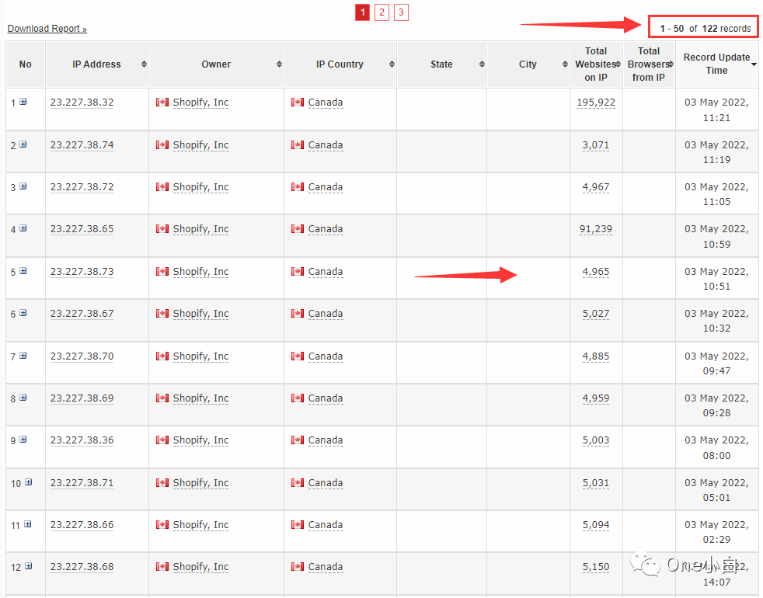This screenshot has width=763, height=598.
Task: Open IP address 23.227.38.36
Action: [x=82, y=440]
